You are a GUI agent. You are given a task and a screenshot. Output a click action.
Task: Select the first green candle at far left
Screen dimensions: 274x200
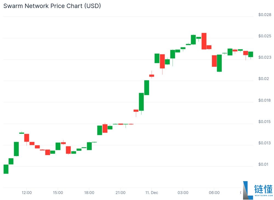click(6, 169)
